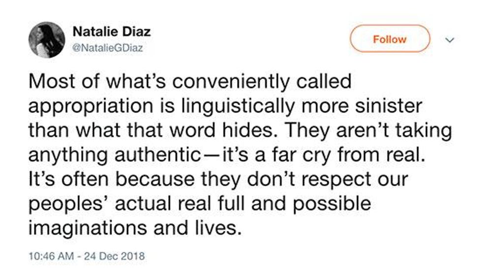Open the 10:46 AM time in the timestamp
This screenshot has height=270, width=482.
(x=50, y=256)
